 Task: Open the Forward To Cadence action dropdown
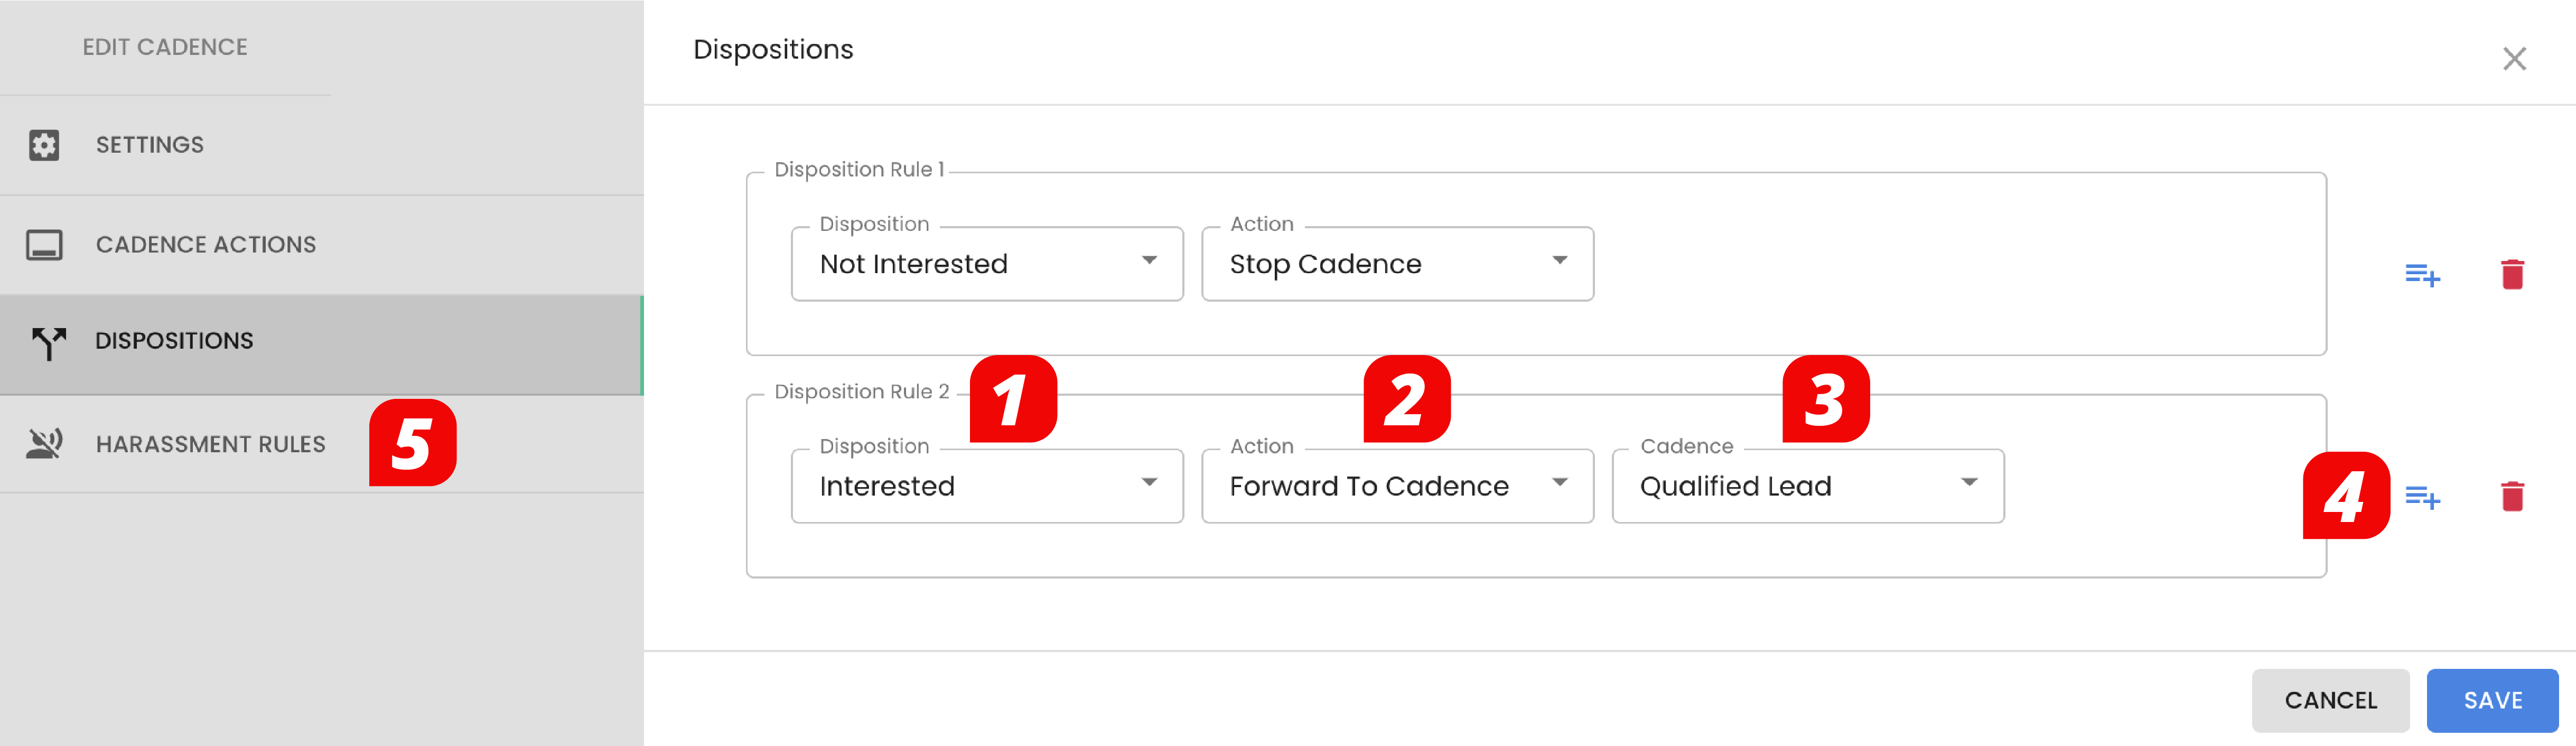coord(1397,486)
